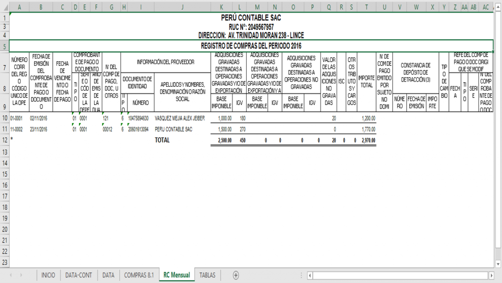Click cell with code 11-0002
This screenshot has height=283, width=502.
tap(19, 129)
